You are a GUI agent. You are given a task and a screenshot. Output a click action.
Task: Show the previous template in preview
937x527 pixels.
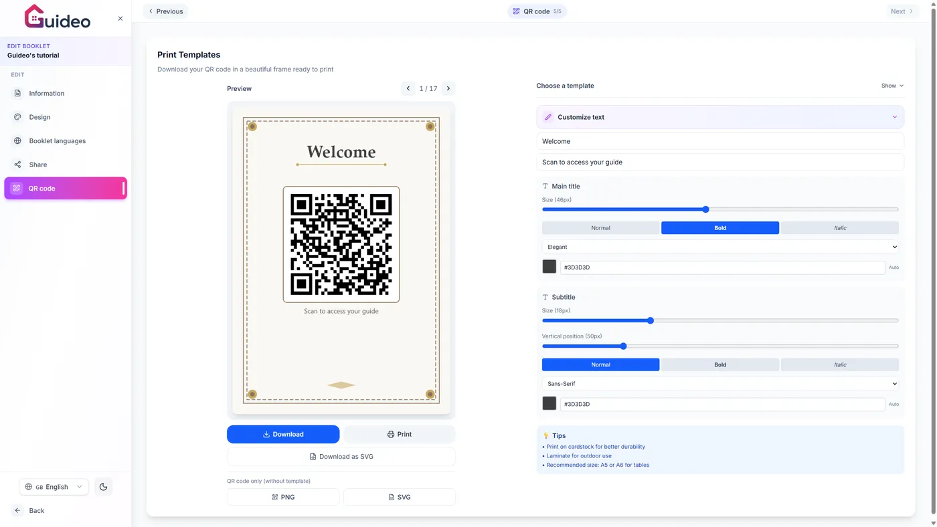408,88
